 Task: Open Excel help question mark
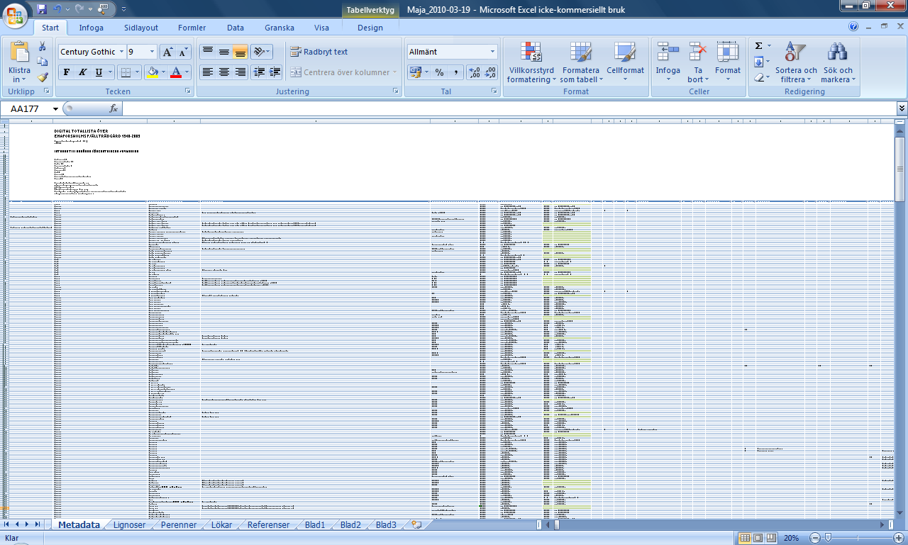coord(853,27)
